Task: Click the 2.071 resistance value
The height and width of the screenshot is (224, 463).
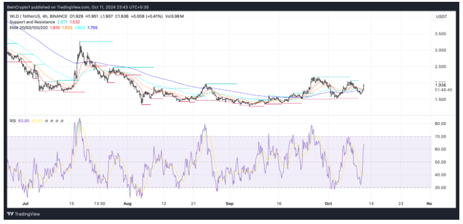Action: point(62,22)
